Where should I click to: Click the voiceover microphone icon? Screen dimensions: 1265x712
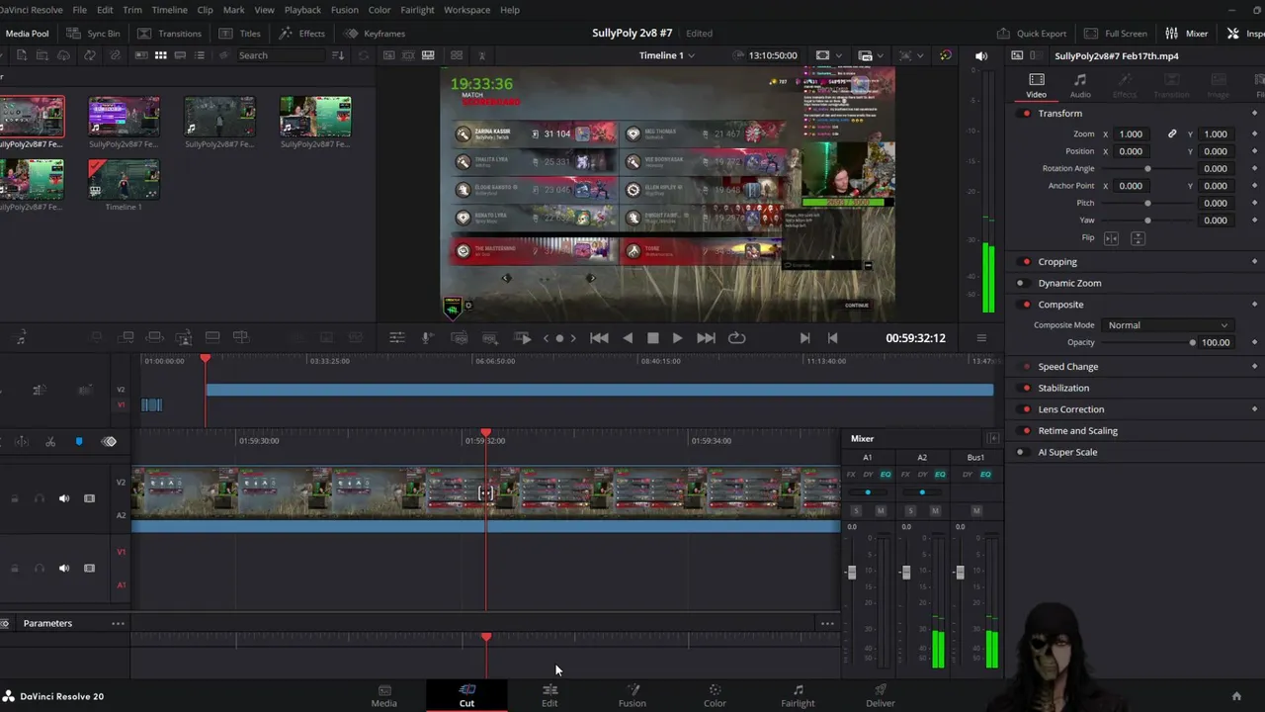[427, 338]
